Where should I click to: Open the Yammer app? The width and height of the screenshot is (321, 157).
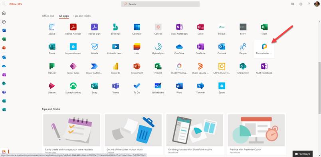pos(200,88)
